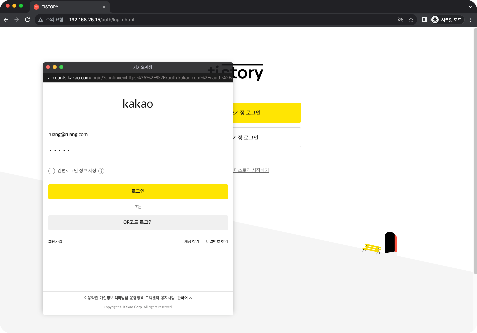Open 고객센터 footer link
This screenshot has width=477, height=333.
click(152, 298)
